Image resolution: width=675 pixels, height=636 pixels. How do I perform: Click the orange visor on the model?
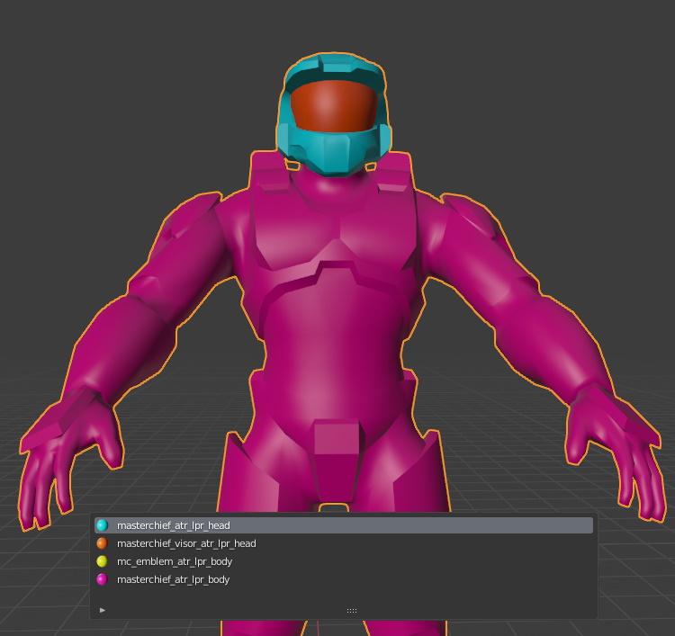334,106
